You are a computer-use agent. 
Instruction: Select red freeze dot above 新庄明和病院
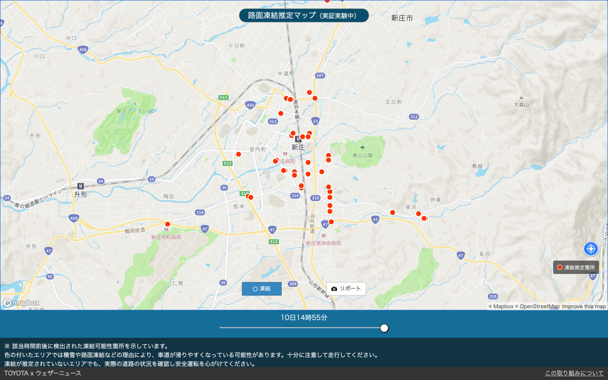[168, 224]
